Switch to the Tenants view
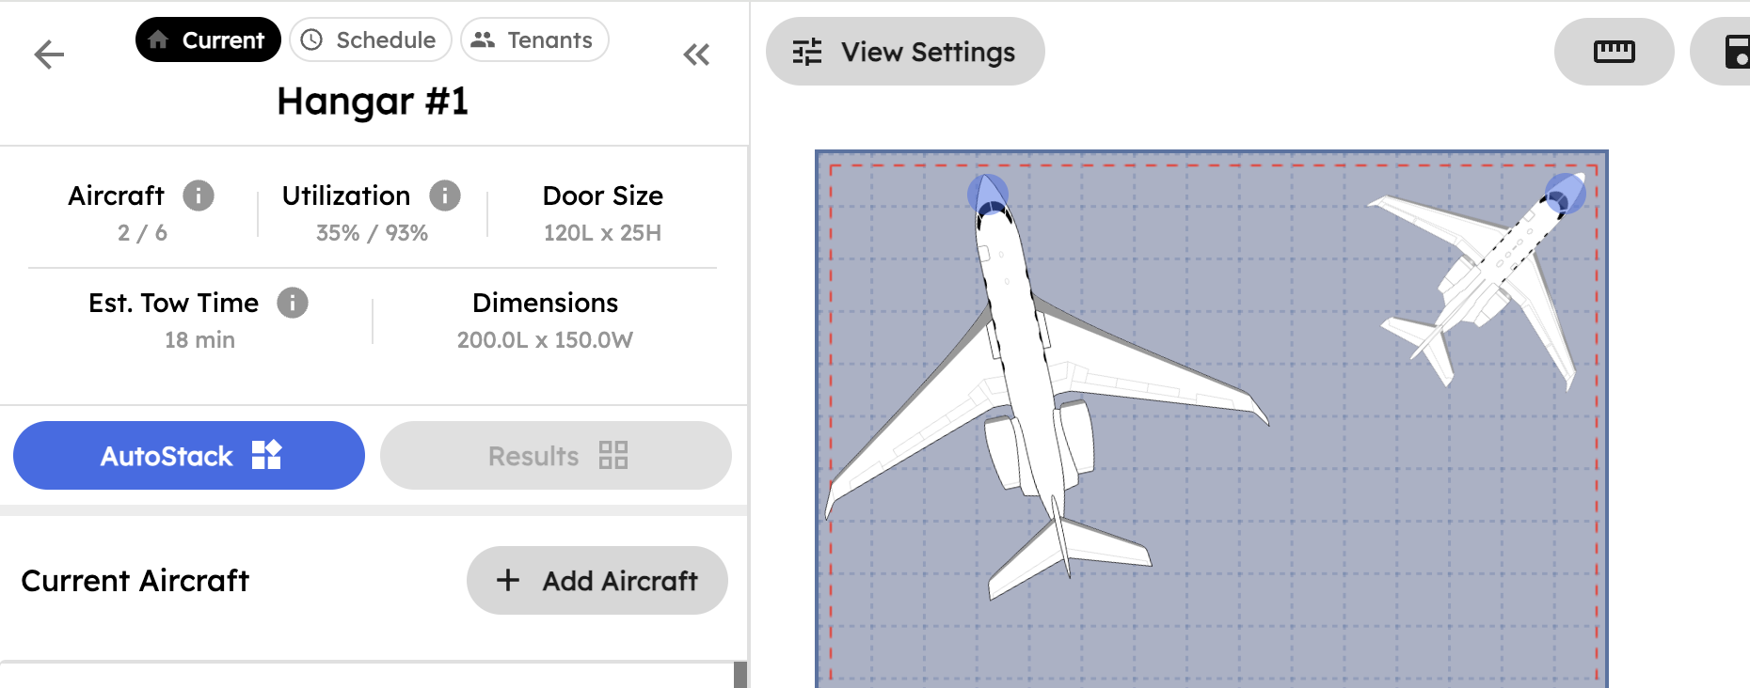The height and width of the screenshot is (688, 1750). pyautogui.click(x=534, y=39)
